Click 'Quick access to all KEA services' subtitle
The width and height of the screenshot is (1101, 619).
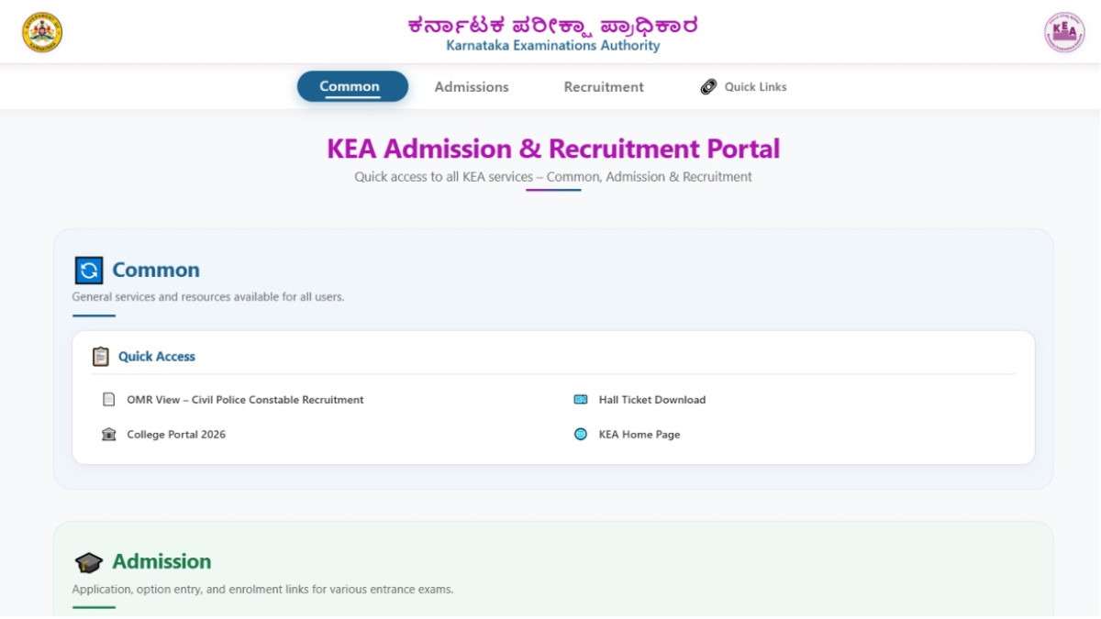[x=553, y=177]
